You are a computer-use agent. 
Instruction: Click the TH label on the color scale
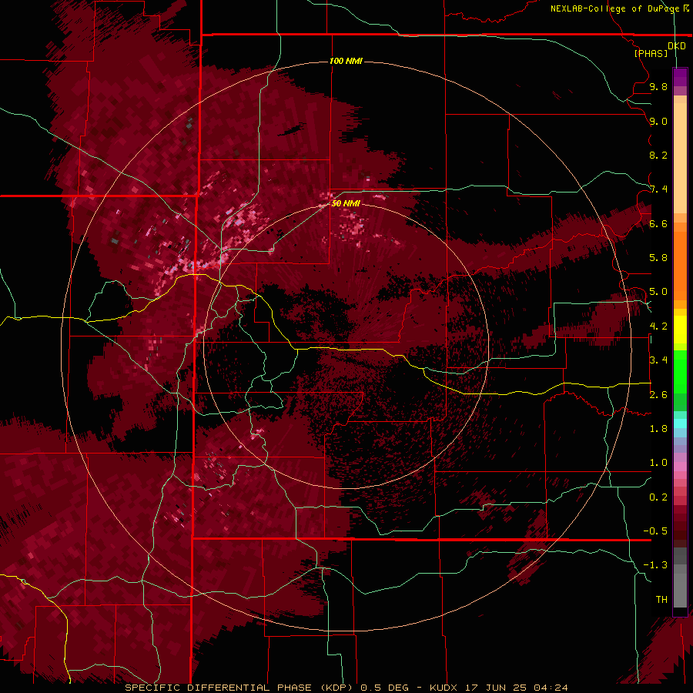tap(661, 600)
